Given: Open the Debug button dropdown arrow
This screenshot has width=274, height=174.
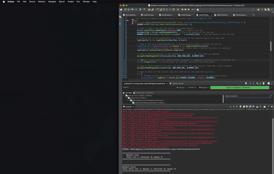Looking at the screenshot, I should click(138, 9).
